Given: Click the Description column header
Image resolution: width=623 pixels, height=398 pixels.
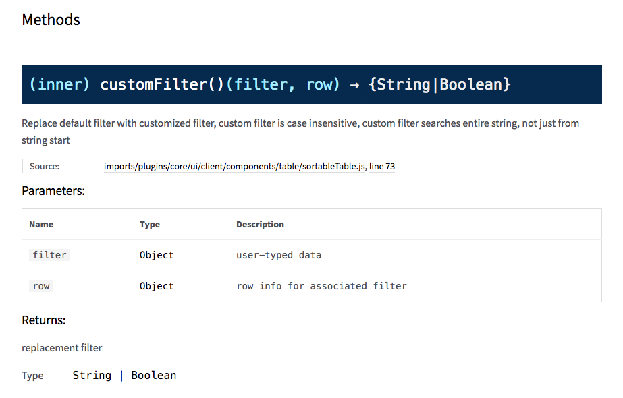Looking at the screenshot, I should (261, 225).
